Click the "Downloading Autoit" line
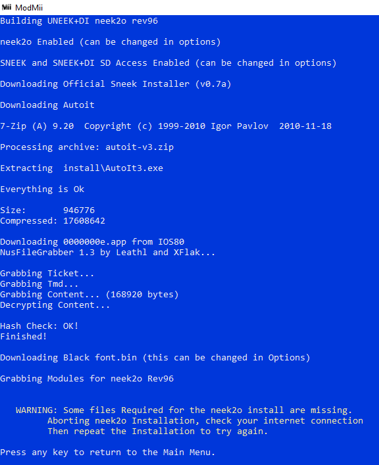The image size is (379, 465). [47, 105]
